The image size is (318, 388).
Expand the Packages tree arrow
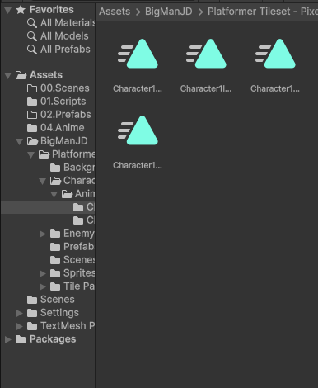[8, 339]
